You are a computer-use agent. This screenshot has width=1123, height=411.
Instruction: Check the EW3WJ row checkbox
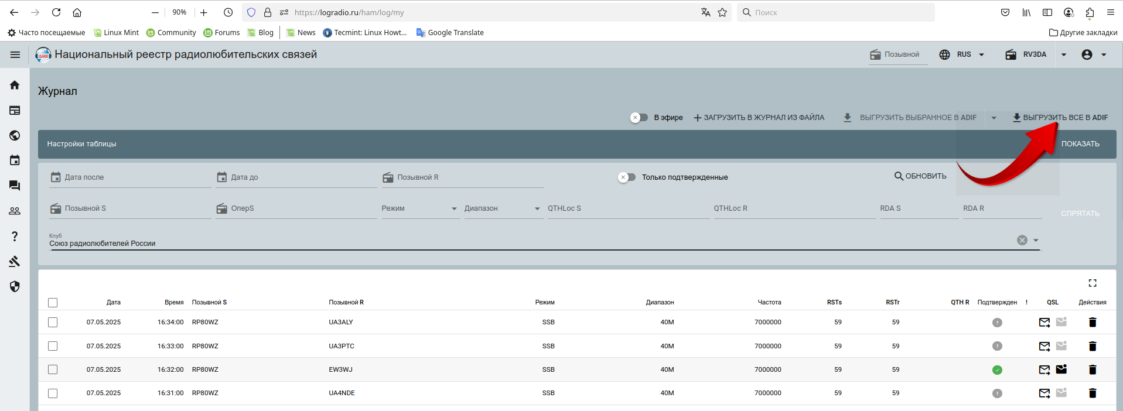53,369
